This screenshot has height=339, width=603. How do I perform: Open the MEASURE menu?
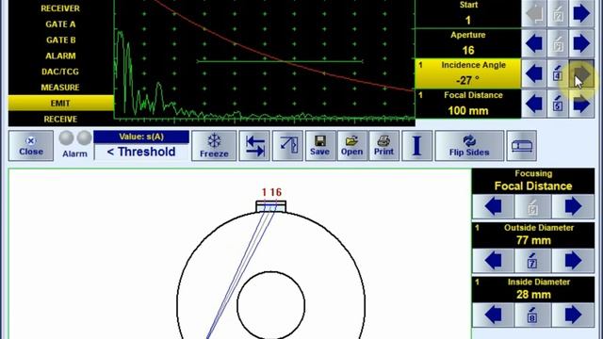pos(60,88)
